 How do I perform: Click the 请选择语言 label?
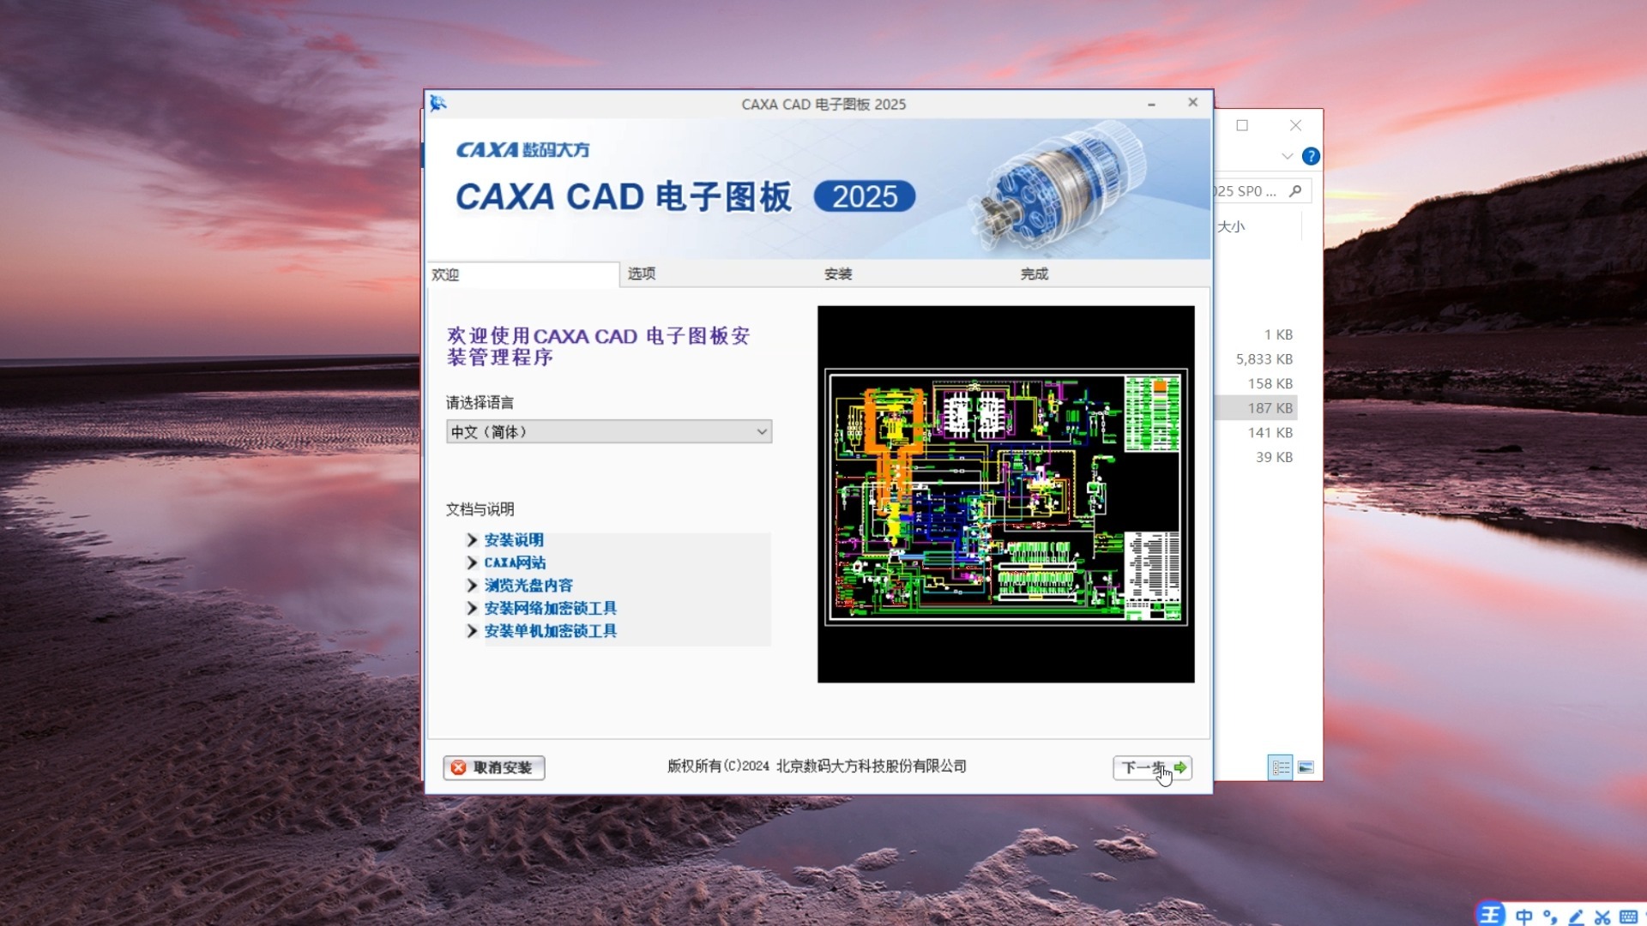tap(480, 402)
